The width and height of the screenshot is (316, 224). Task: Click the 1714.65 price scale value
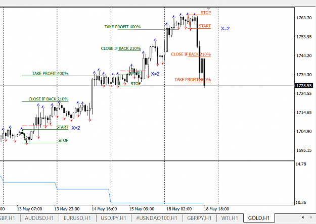pyautogui.click(x=304, y=113)
